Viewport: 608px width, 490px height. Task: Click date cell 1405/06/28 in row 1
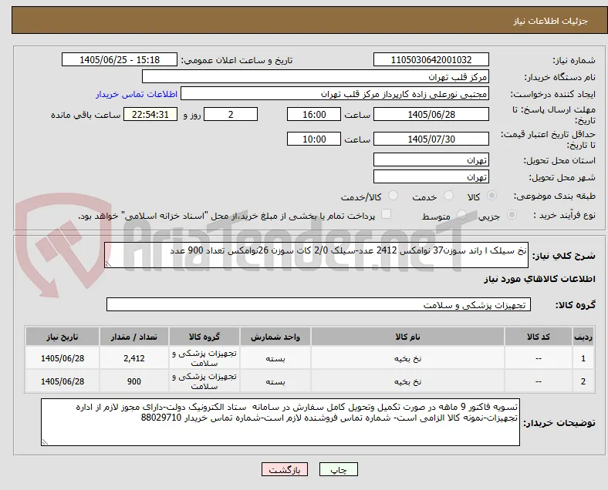pyautogui.click(x=62, y=358)
